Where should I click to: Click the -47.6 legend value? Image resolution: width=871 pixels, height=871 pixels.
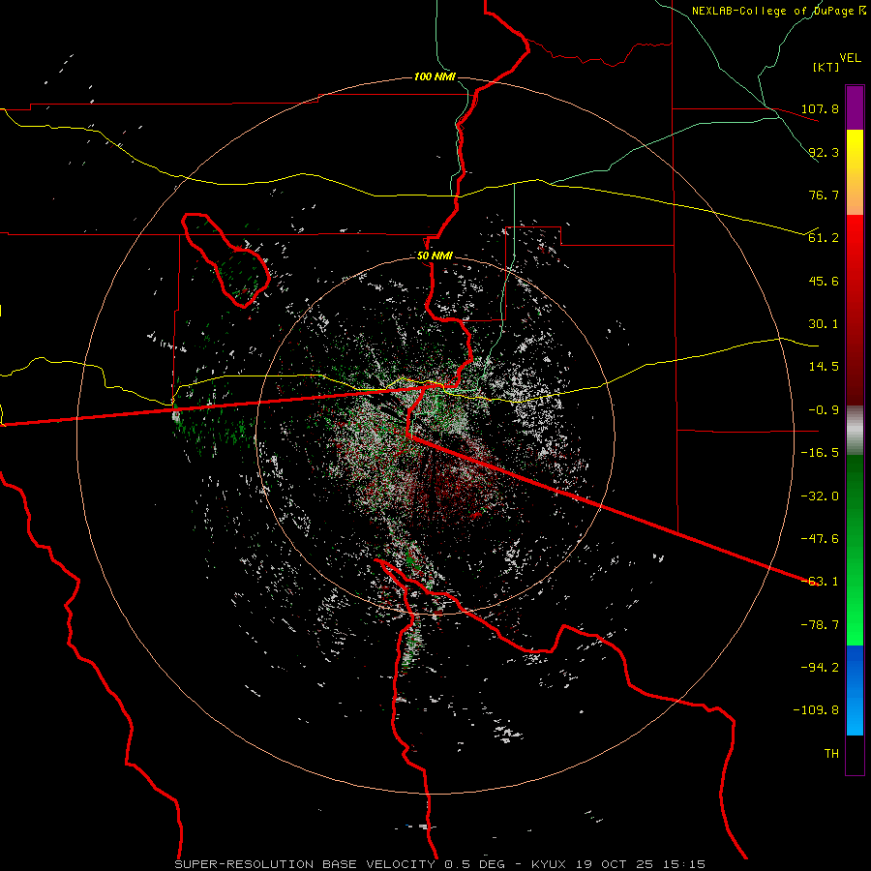pyautogui.click(x=820, y=539)
